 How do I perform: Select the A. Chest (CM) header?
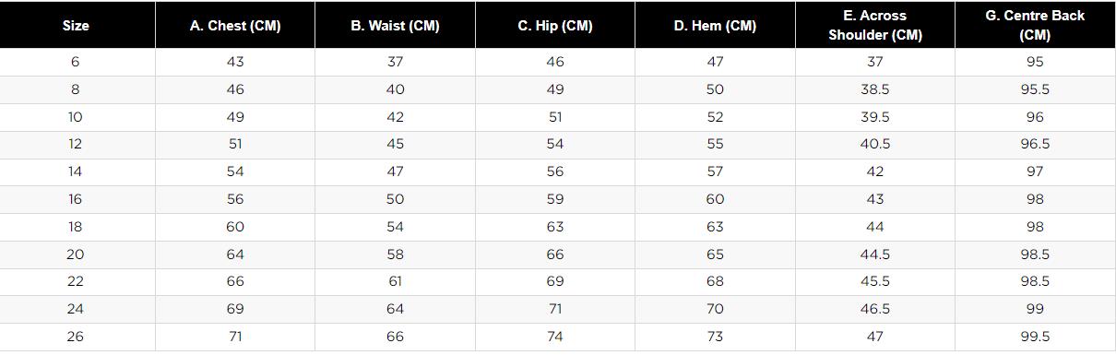click(235, 26)
